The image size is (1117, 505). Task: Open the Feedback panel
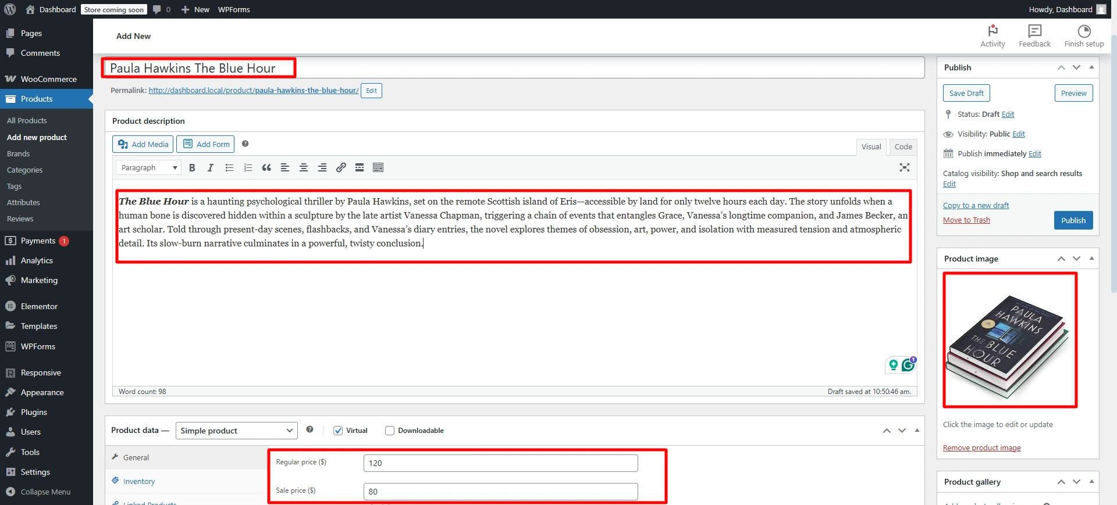1034,36
